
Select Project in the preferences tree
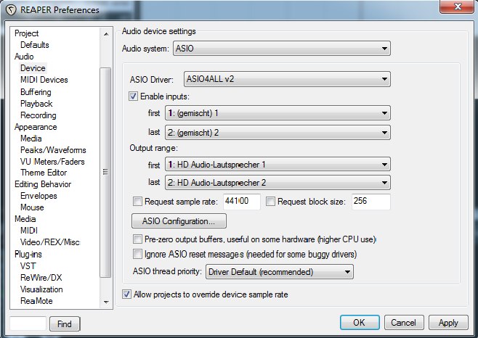27,33
